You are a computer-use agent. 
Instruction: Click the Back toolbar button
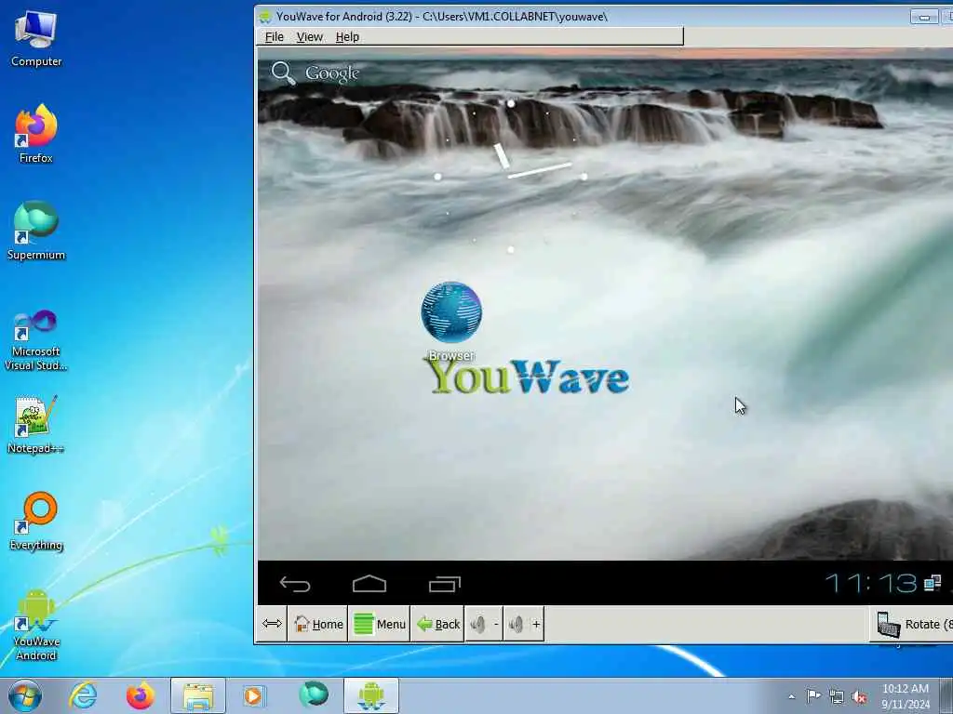(x=437, y=624)
